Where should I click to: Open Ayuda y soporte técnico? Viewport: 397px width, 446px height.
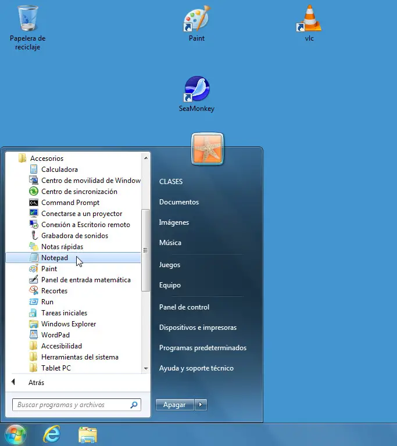[196, 368]
